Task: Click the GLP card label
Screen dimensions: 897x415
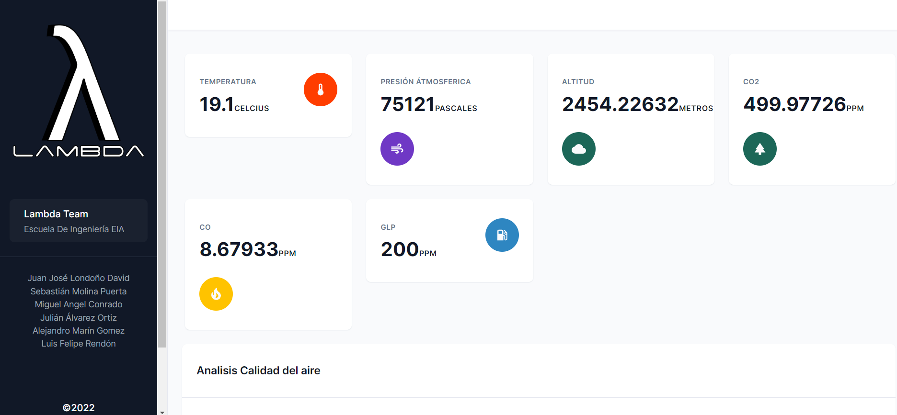Action: (388, 227)
